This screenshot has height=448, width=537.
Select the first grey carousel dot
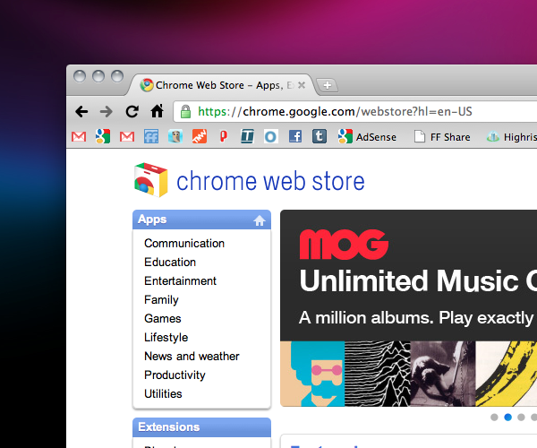[494, 418]
